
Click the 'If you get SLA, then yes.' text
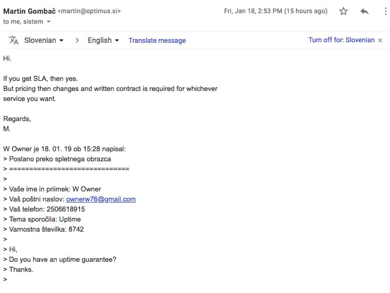41,79
